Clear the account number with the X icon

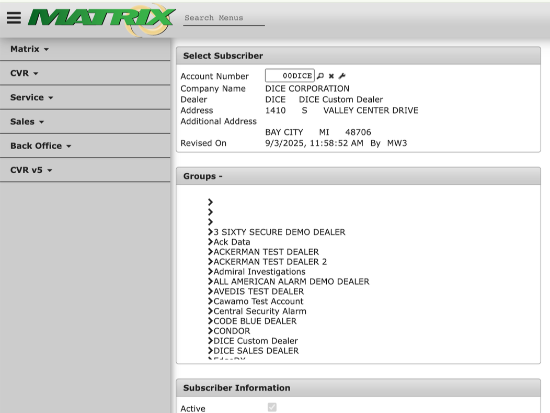pyautogui.click(x=331, y=76)
